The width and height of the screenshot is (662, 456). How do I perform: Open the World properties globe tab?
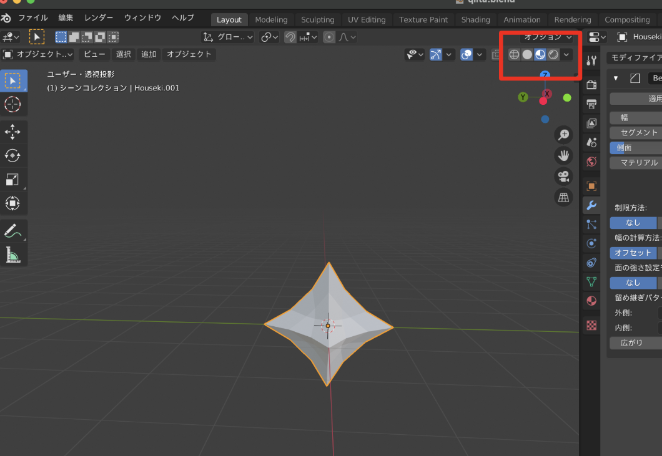(x=591, y=162)
